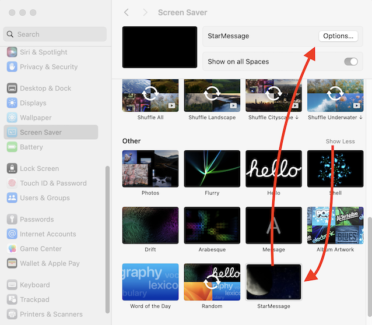Click the Lock Screen padlock icon

coord(12,168)
